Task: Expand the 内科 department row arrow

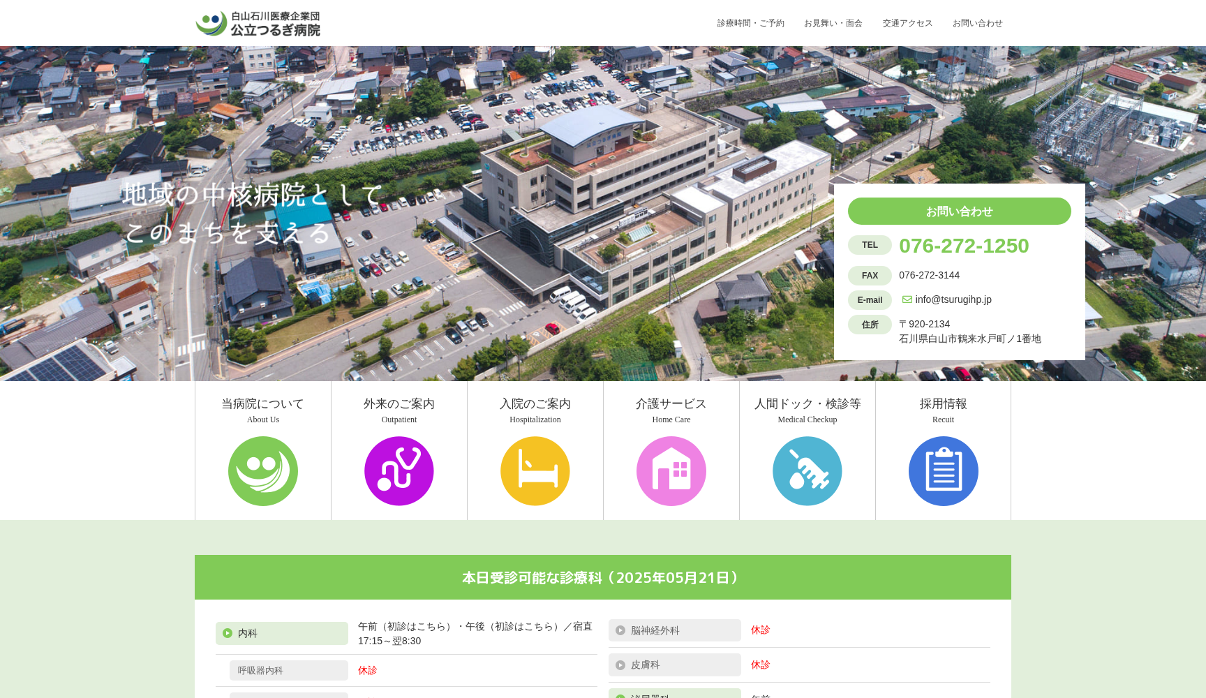Action: (228, 633)
